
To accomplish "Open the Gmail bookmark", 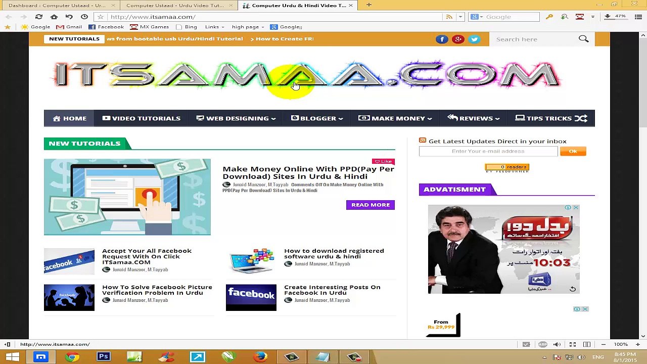I will pyautogui.click(x=69, y=27).
